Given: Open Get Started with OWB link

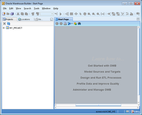Looking at the screenshot, I should click(x=102, y=66).
